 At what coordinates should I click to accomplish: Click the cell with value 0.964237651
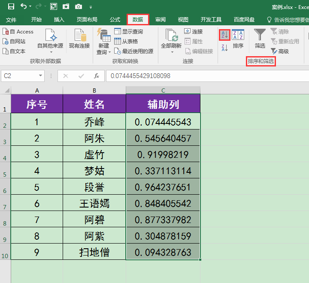point(163,187)
